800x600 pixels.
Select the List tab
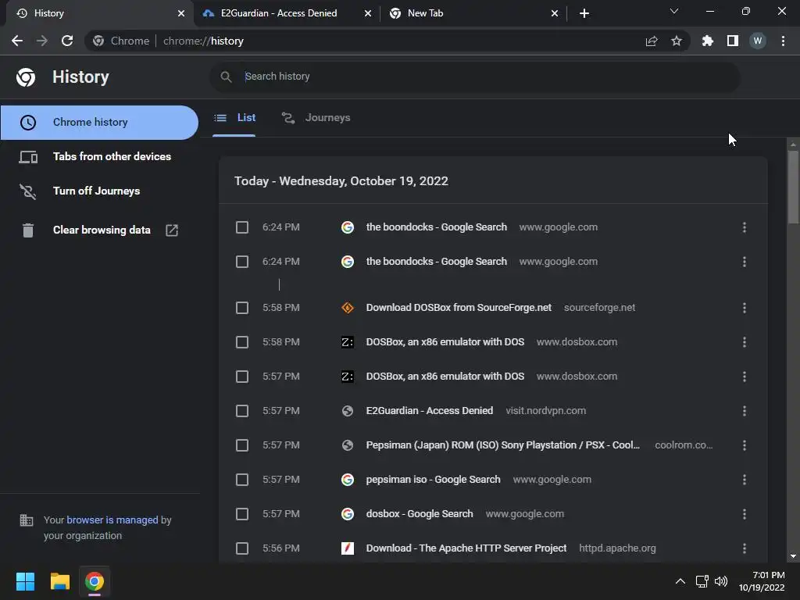click(234, 118)
